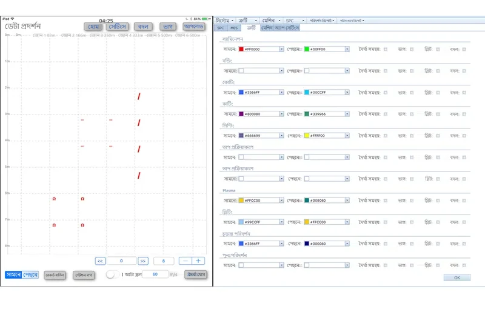Open the #FF0000 front color dropdown in ল্যামিনেশন
This screenshot has width=485, height=309.
pyautogui.click(x=281, y=49)
